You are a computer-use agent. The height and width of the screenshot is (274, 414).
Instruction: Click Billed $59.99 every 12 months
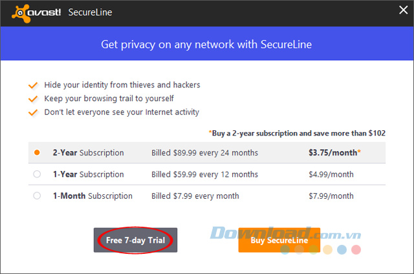204,174
